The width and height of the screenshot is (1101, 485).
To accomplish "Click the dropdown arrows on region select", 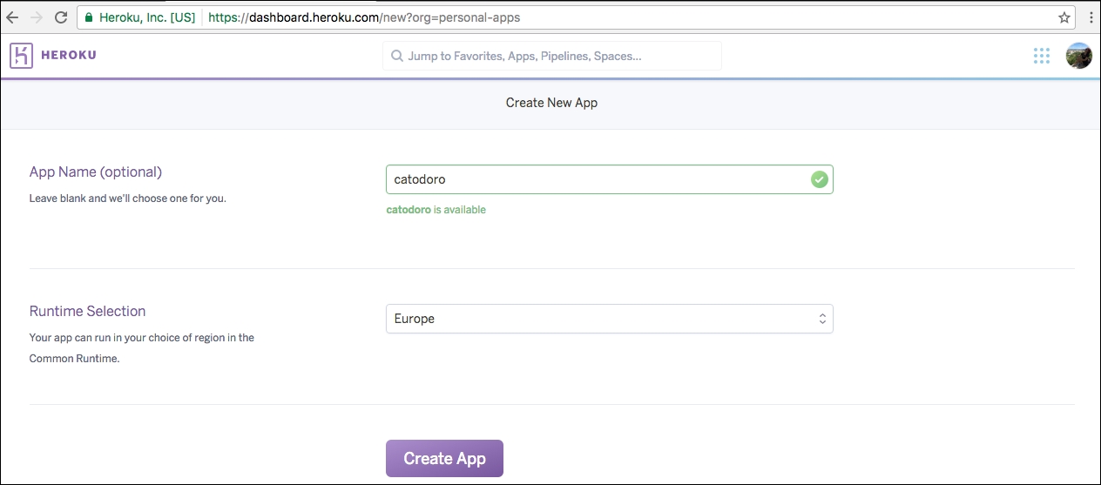I will (821, 319).
